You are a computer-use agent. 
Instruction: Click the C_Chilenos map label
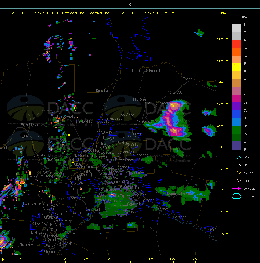pos(30,136)
